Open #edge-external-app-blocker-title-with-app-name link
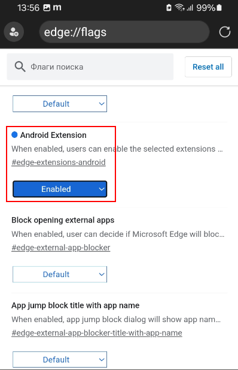This screenshot has width=238, height=370. coord(97,333)
